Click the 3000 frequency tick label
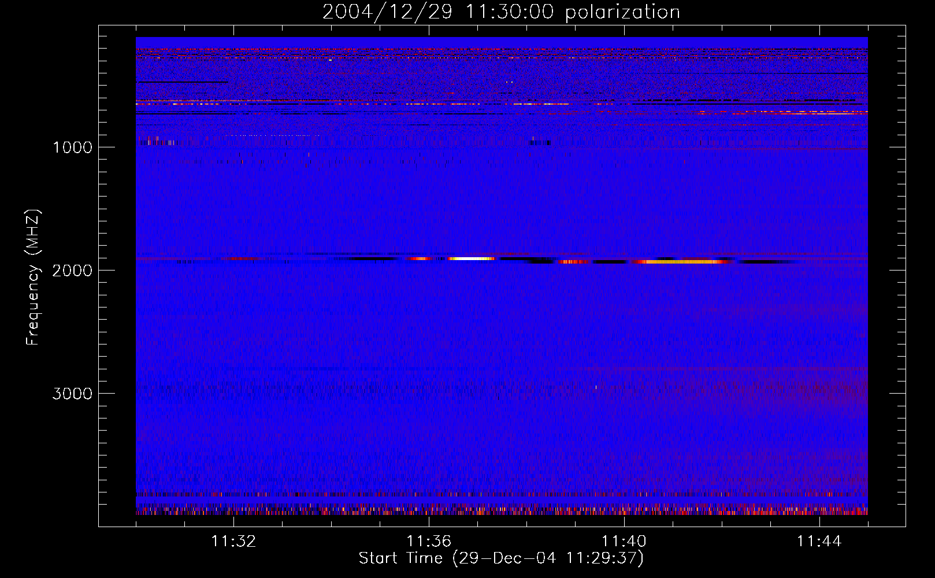This screenshot has width=935, height=578. point(72,394)
